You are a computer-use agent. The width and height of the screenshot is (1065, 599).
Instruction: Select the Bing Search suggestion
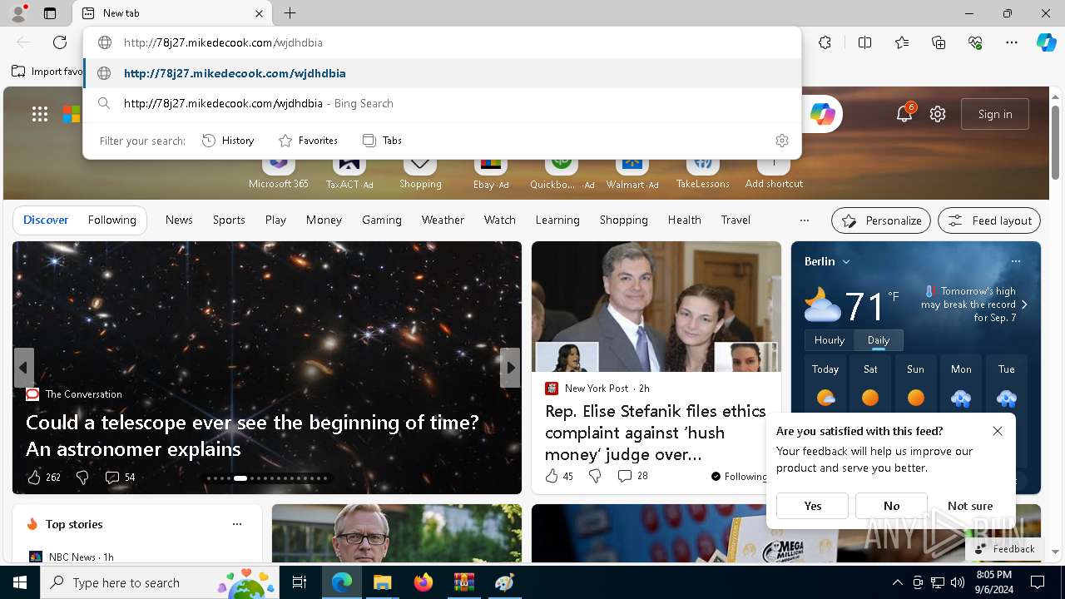point(443,103)
